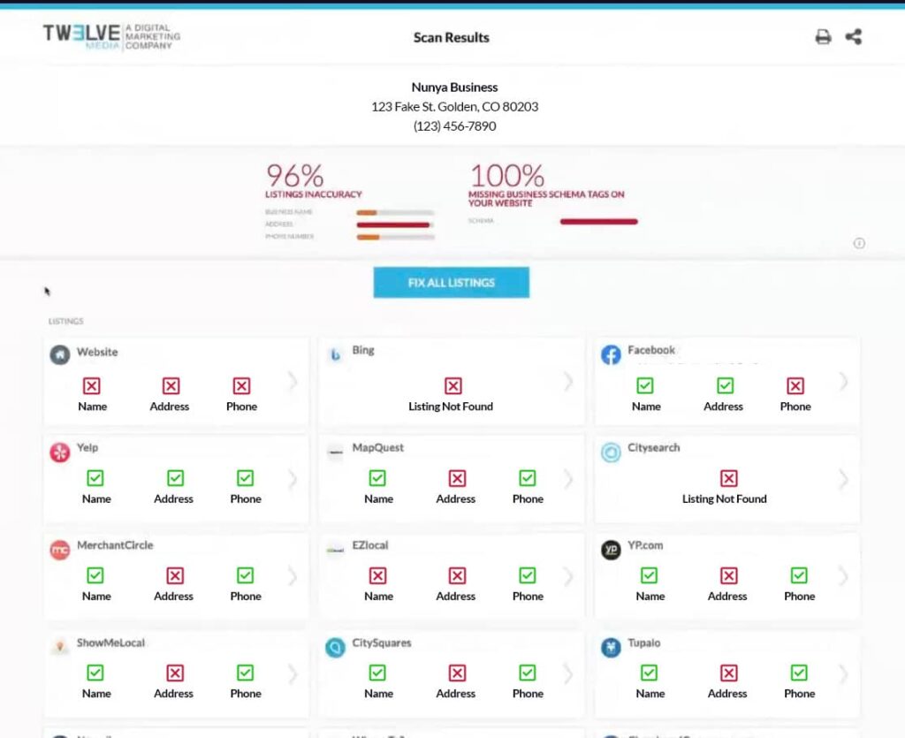Click Yelp's green Name checkmark
Image resolution: width=905 pixels, height=738 pixels.
pyautogui.click(x=95, y=478)
